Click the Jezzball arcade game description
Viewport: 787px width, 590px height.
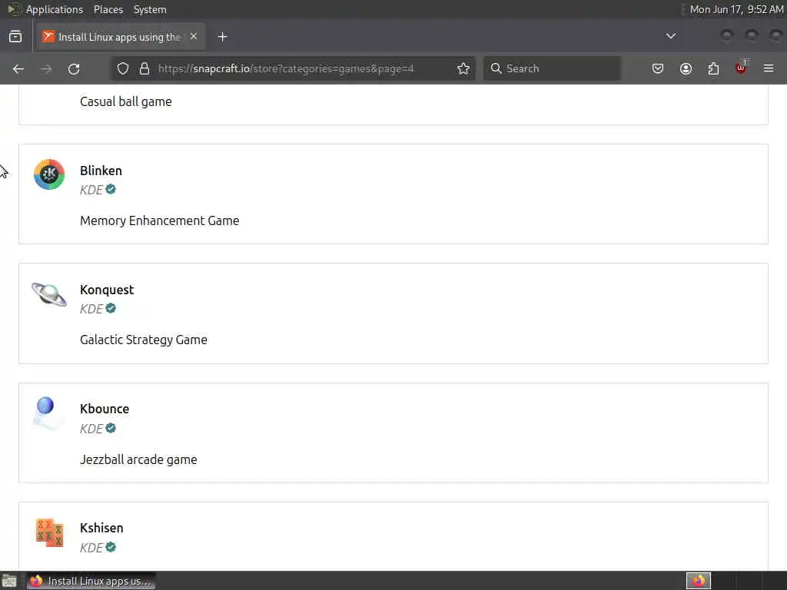pyautogui.click(x=138, y=459)
